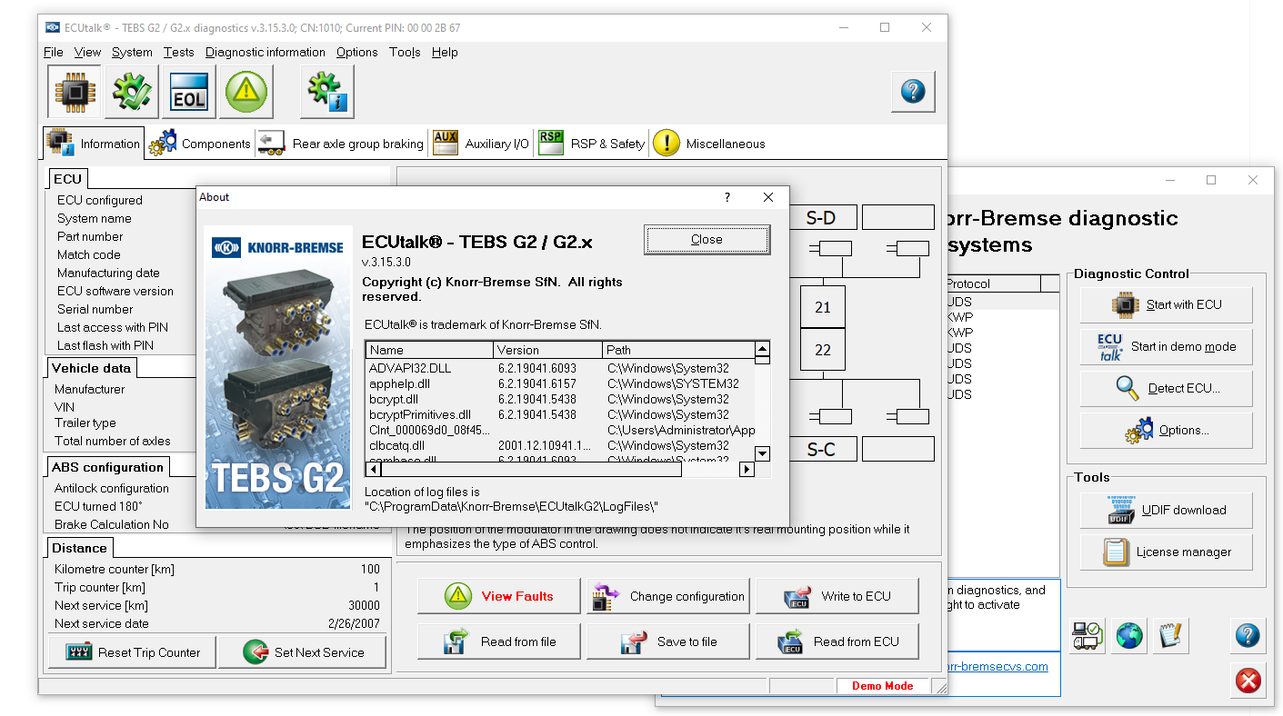Open the Diagnostic information menu
Screen dimensions: 1283x716
[x=265, y=52]
